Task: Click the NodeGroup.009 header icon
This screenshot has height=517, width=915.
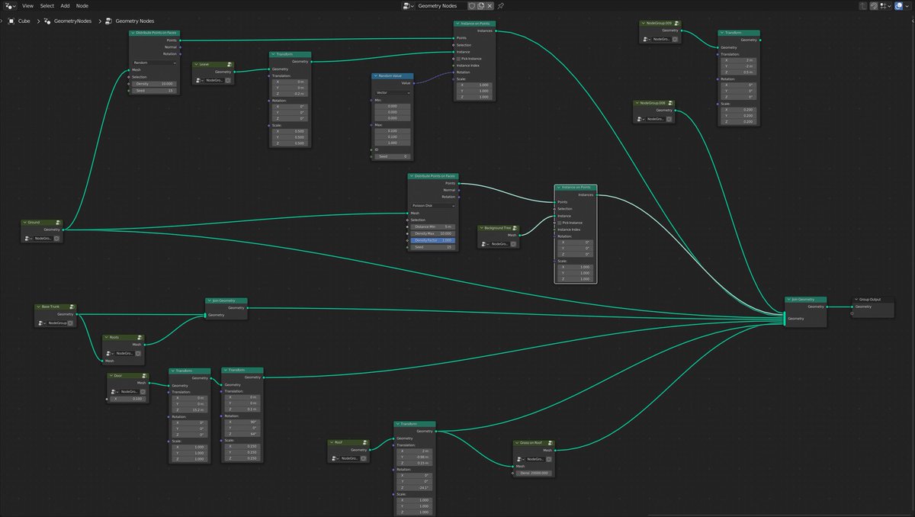Action: 678,24
